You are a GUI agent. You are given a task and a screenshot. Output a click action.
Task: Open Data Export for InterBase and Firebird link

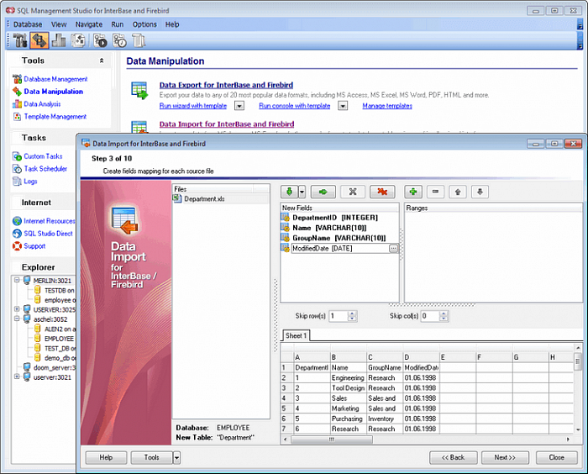click(x=226, y=85)
